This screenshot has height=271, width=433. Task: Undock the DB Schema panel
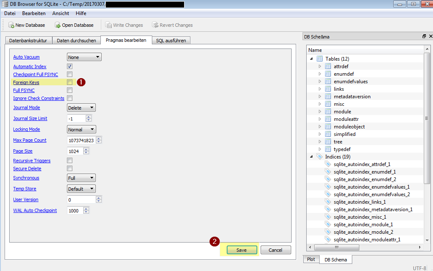[424, 37]
